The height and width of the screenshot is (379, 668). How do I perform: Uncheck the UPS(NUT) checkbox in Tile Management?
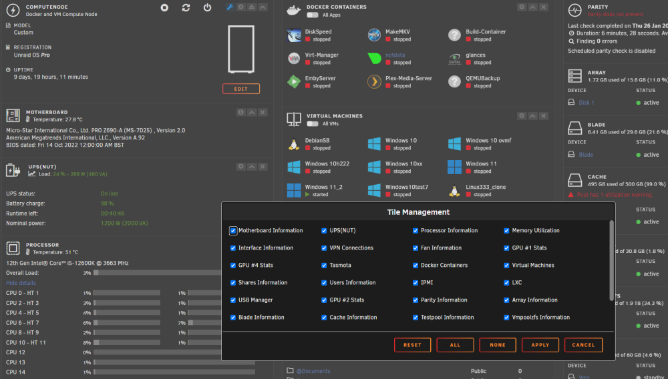click(x=324, y=231)
